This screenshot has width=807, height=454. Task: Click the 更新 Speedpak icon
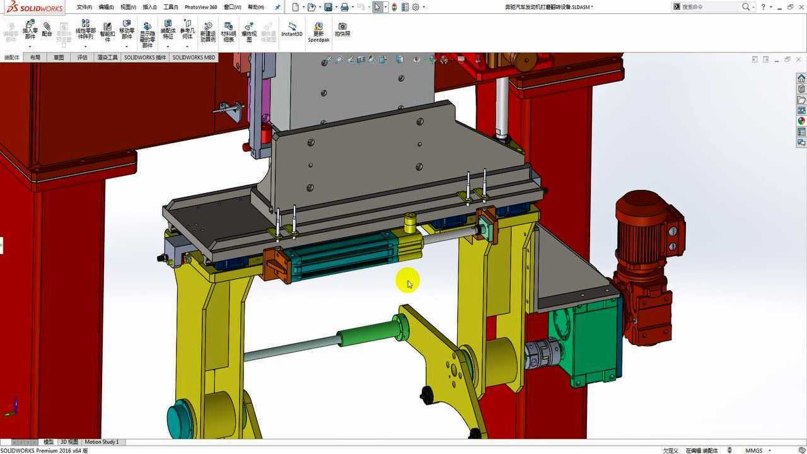(x=318, y=32)
